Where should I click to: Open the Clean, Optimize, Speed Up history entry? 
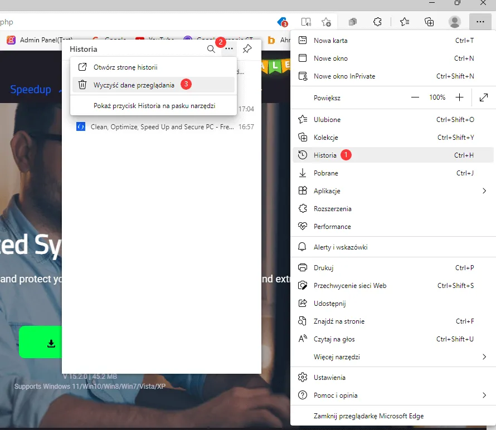tap(162, 127)
